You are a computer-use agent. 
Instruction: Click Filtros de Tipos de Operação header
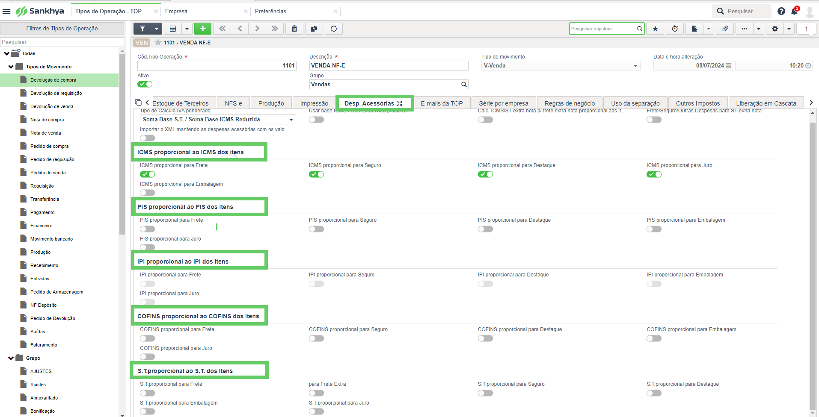pos(62,29)
